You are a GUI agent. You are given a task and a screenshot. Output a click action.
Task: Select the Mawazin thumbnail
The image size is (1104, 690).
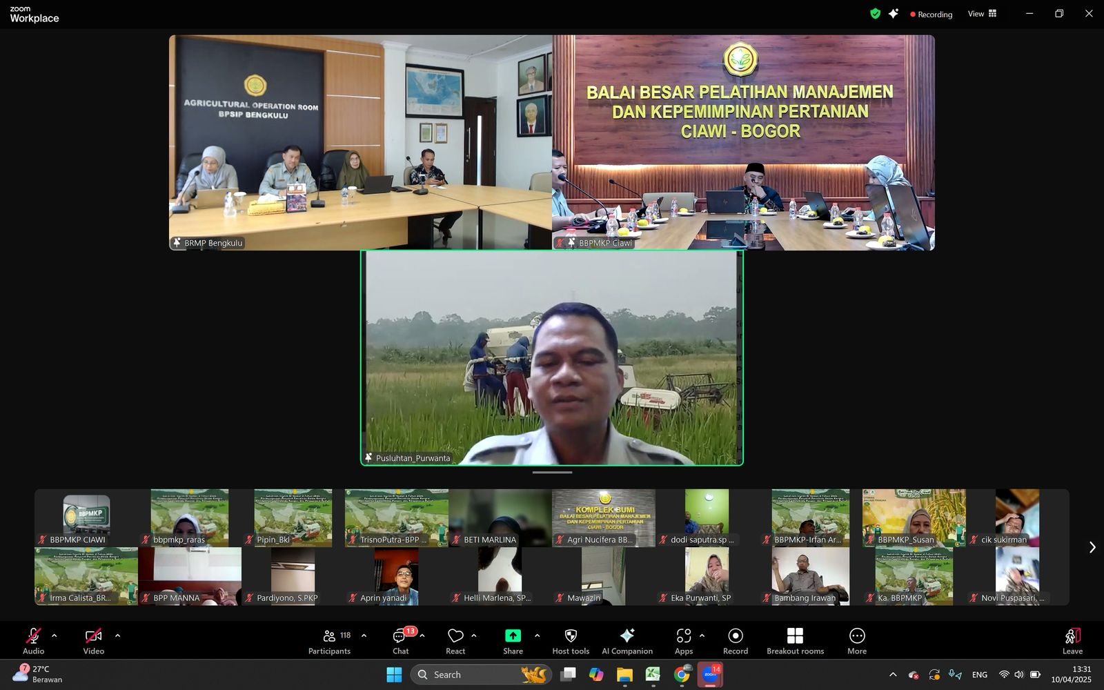click(604, 576)
